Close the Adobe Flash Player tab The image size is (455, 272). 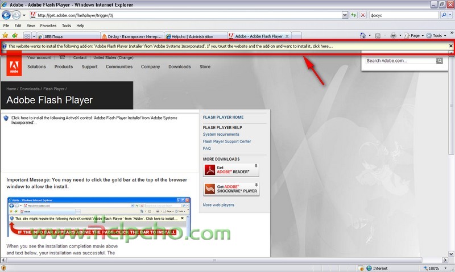(287, 36)
